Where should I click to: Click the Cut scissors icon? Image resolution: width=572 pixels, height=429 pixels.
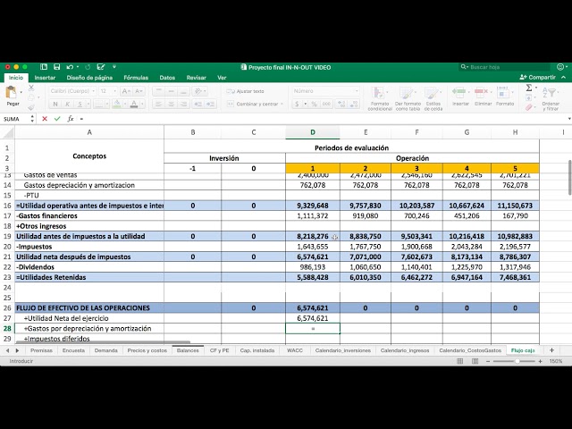tap(31, 88)
